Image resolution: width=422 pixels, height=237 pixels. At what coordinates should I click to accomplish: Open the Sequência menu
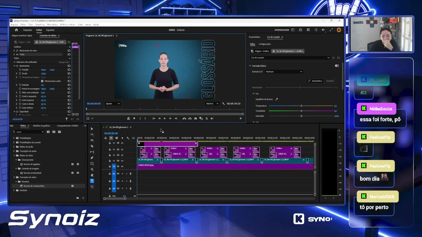(x=40, y=25)
